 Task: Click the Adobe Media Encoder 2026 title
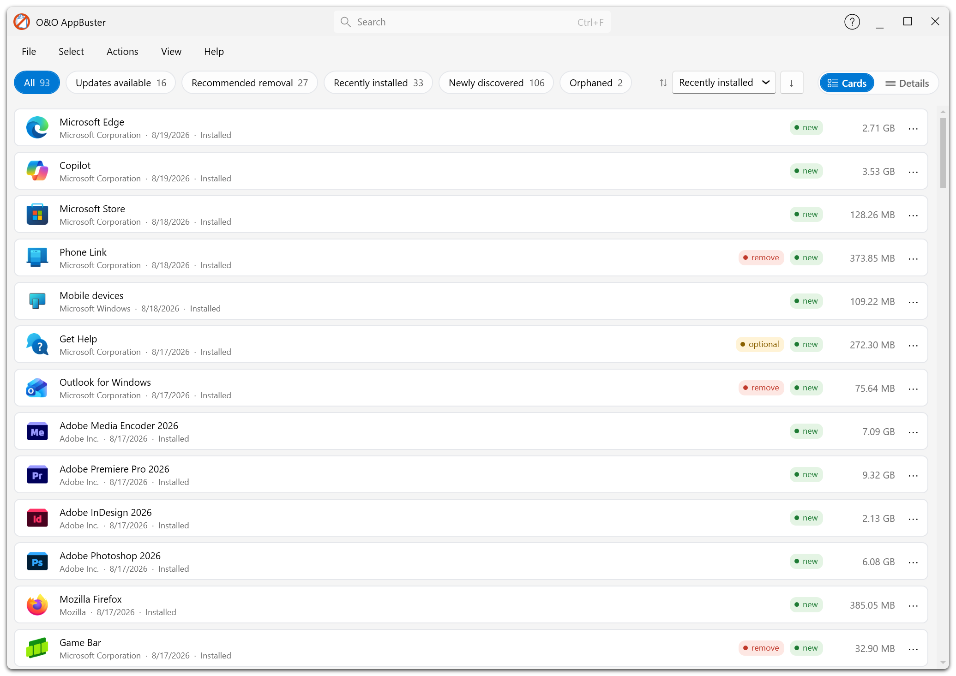pyautogui.click(x=119, y=425)
